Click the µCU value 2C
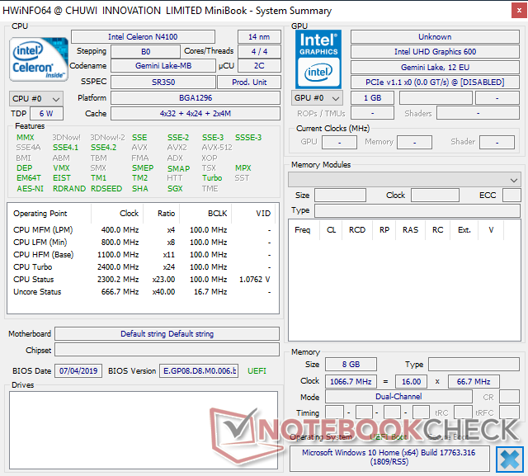 (x=259, y=66)
